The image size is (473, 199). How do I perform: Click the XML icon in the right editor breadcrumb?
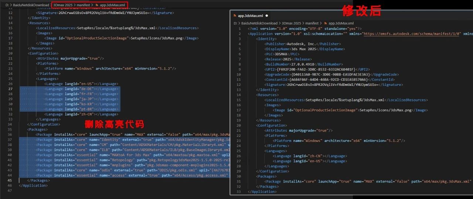326,23
